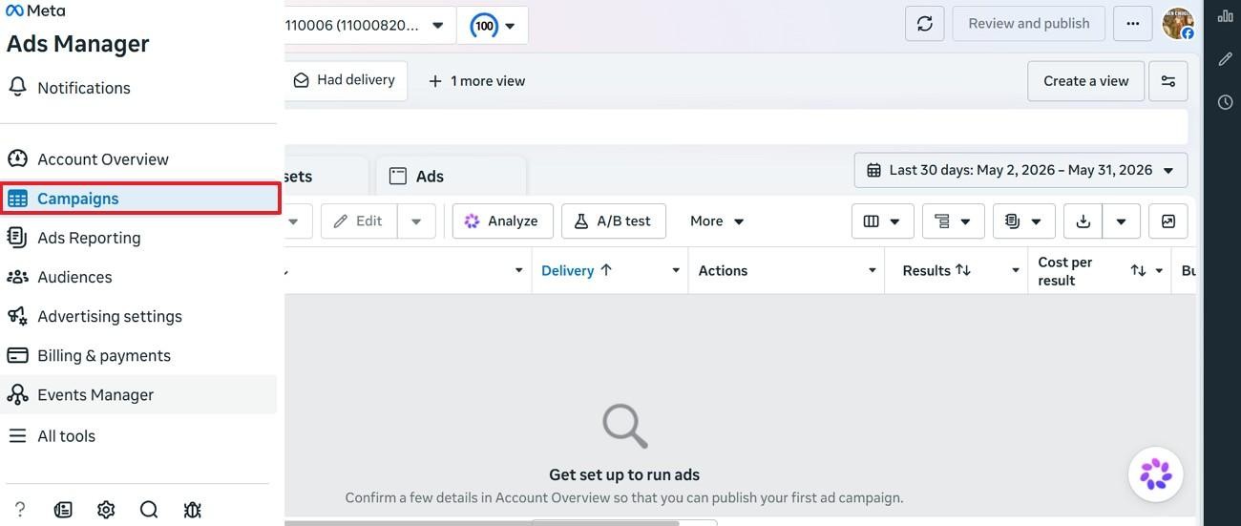1241x526 pixels.
Task: Select the Had delivery view
Action: (x=346, y=80)
